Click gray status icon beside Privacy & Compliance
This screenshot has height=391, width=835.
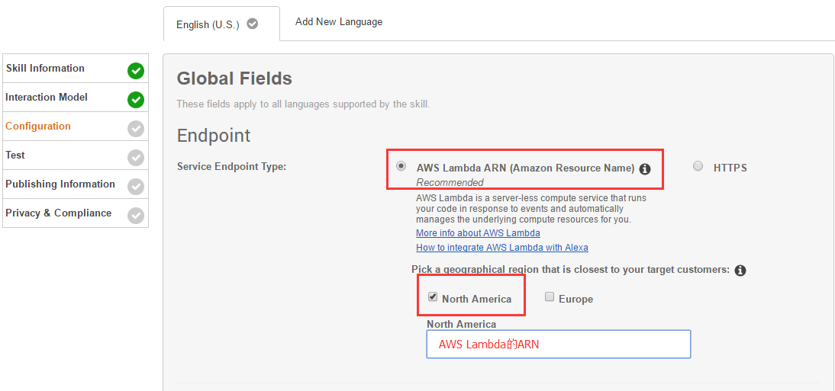tap(136, 216)
